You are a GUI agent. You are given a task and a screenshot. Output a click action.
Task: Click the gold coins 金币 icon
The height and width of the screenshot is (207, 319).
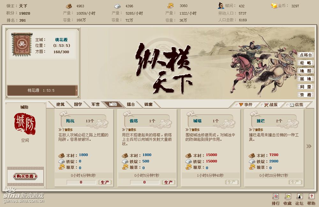(x=274, y=6)
